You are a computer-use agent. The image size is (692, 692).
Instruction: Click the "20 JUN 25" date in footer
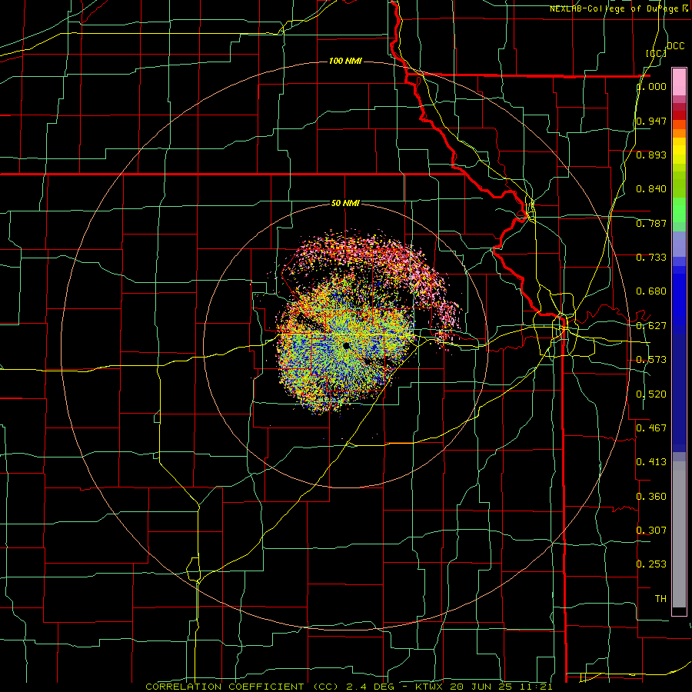click(x=480, y=687)
